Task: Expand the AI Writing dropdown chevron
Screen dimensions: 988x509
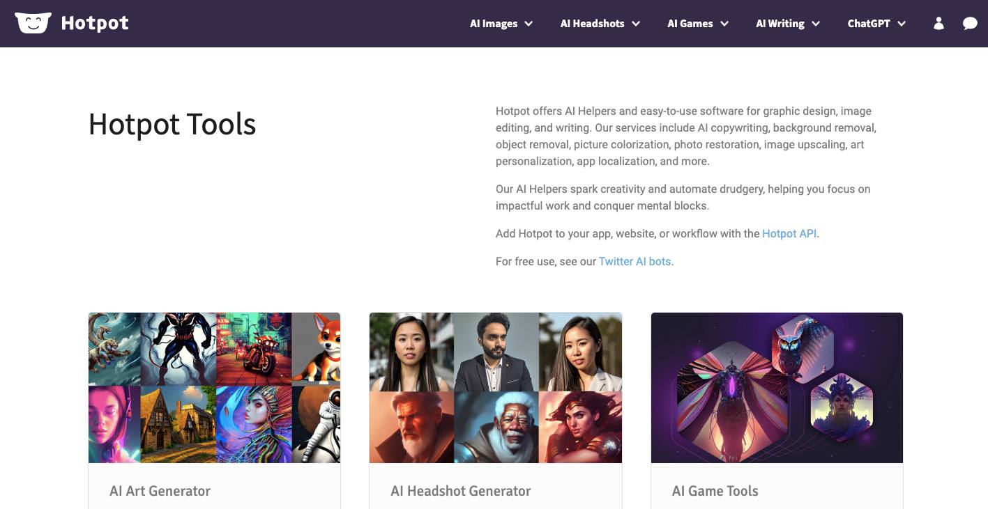Action: (816, 24)
